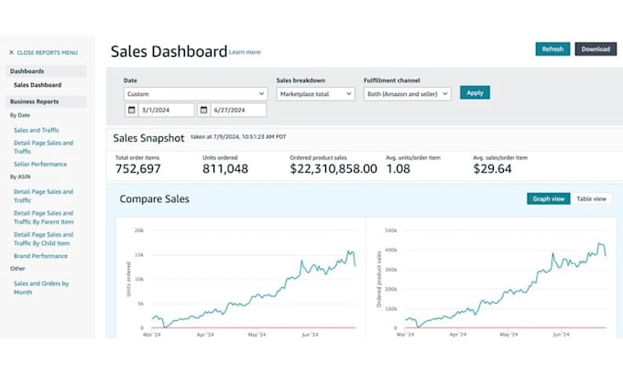Viewport: 623px width, 374px height.
Task: Open the Date Custom dropdown
Action: click(195, 94)
